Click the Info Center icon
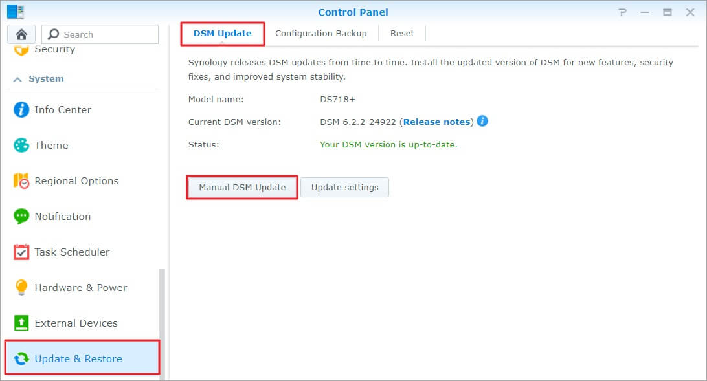 (21, 109)
